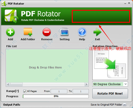Click the file list horizontal scrollbar thumb
The height and width of the screenshot is (108, 133).
(16, 84)
